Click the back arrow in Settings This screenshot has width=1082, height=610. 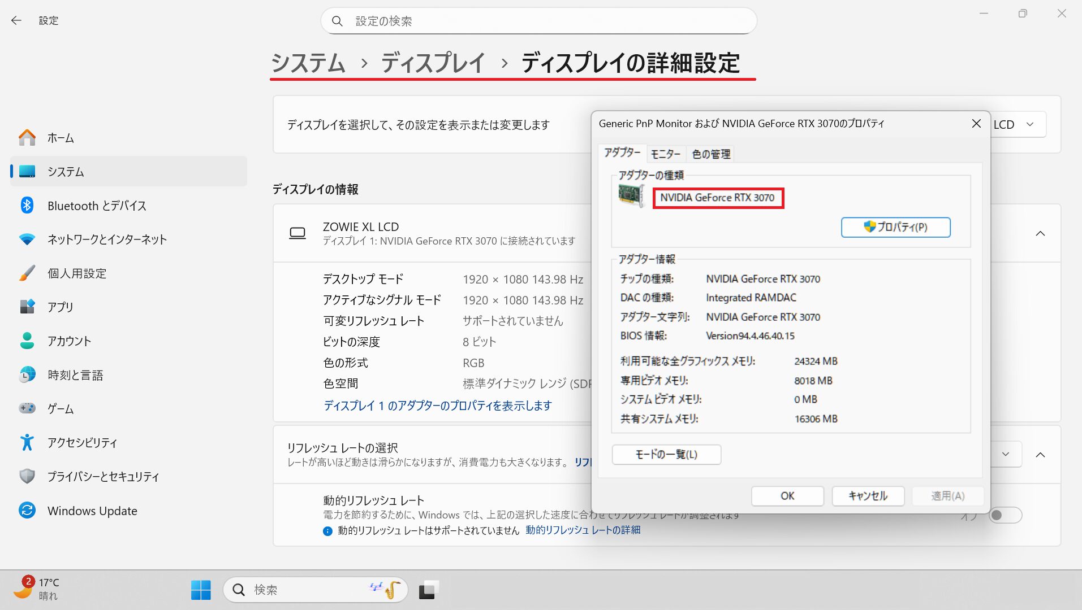click(16, 21)
